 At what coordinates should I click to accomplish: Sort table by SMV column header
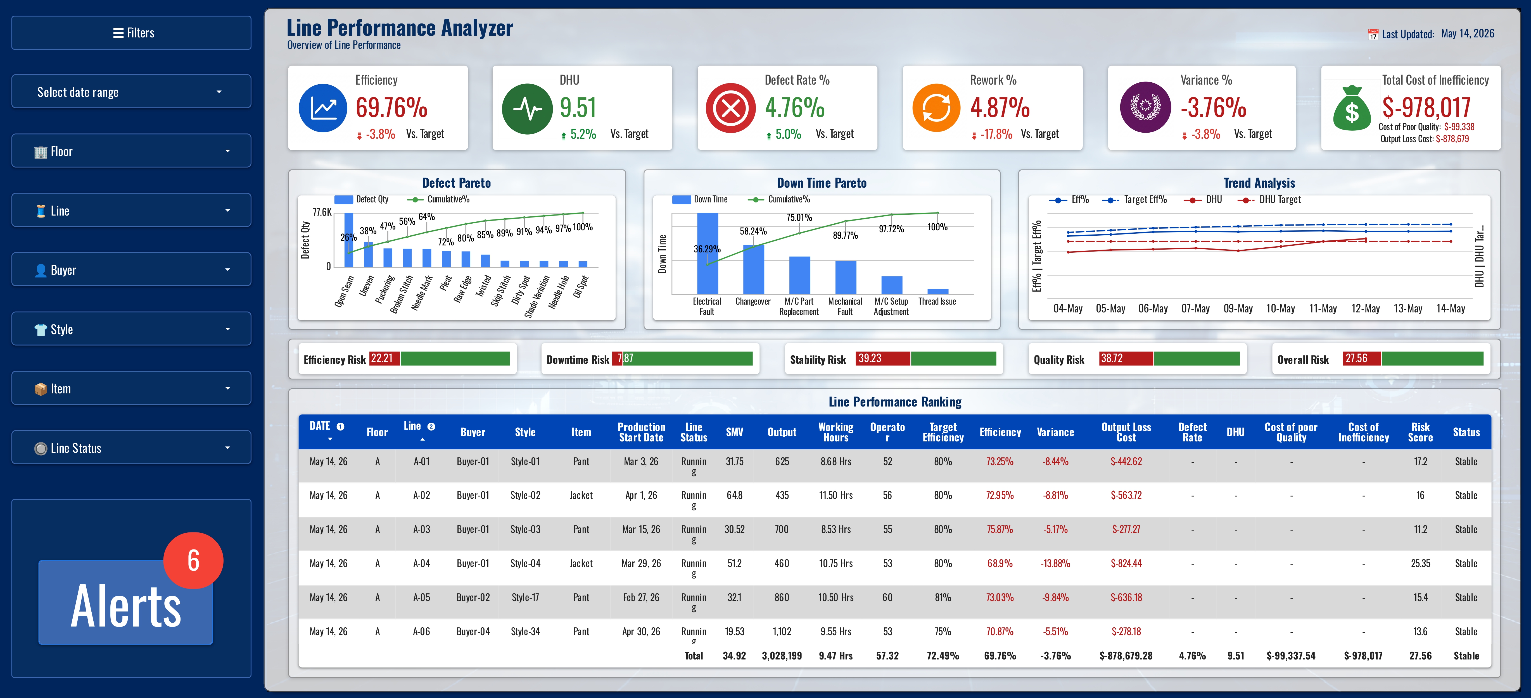pos(735,432)
